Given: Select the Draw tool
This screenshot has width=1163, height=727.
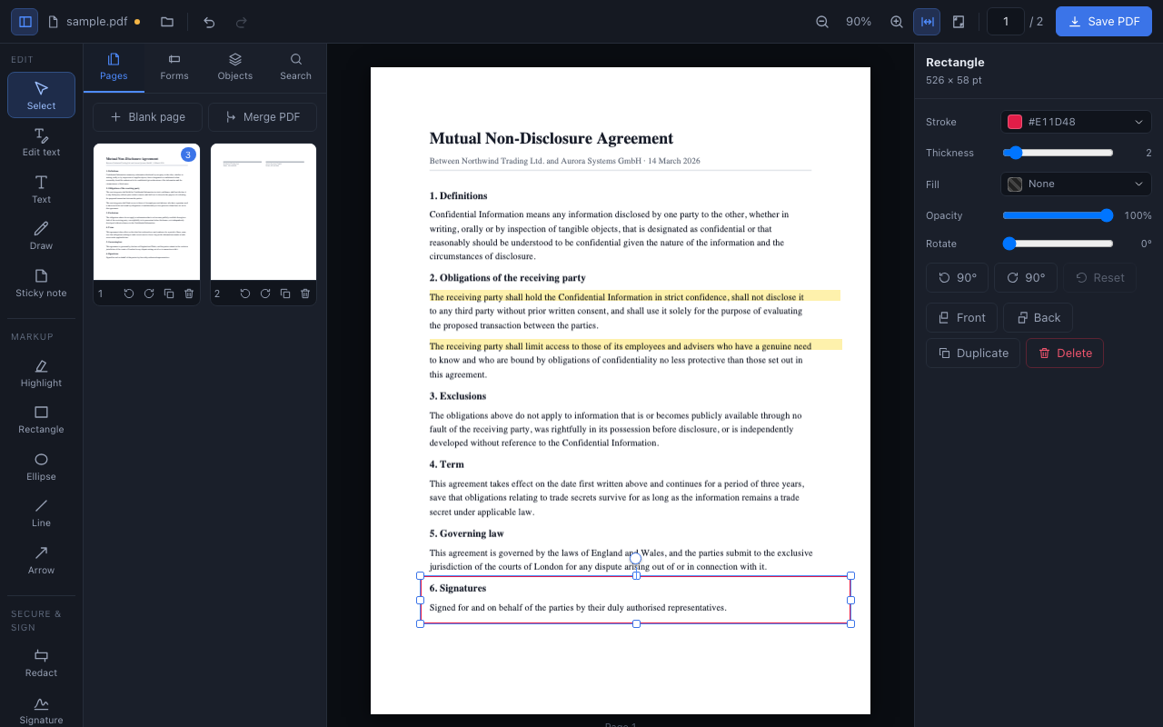Looking at the screenshot, I should pyautogui.click(x=41, y=234).
